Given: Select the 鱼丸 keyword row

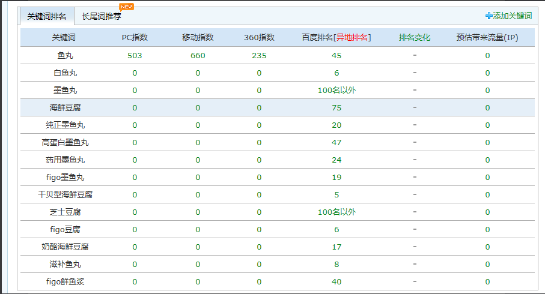Looking at the screenshot, I should (x=64, y=55).
